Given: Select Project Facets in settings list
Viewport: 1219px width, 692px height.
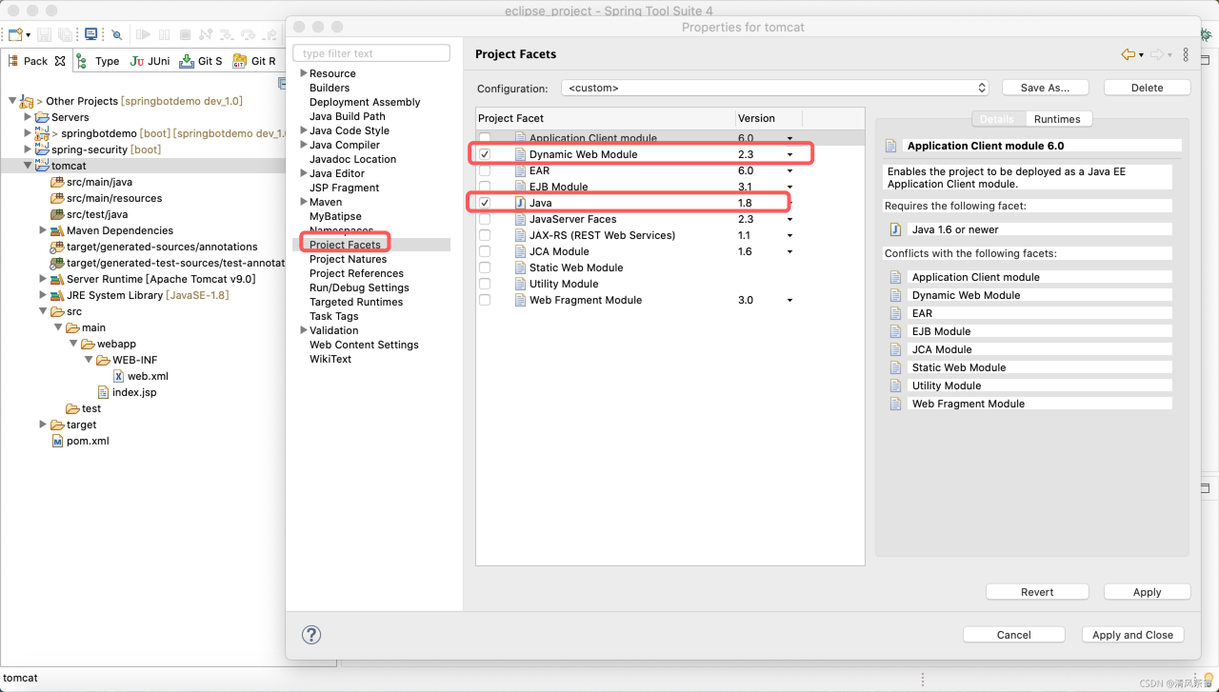Looking at the screenshot, I should click(345, 245).
